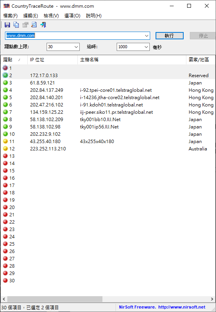Select IP address 202.84.137.249
The width and height of the screenshot is (216, 312).
(47, 90)
